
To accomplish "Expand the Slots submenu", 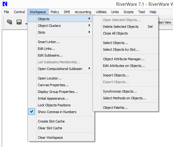I will click(60, 32).
